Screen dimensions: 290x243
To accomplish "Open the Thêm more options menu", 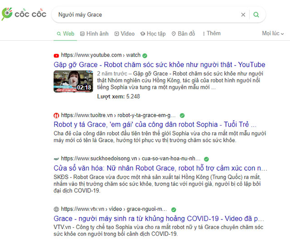I will click(212, 33).
